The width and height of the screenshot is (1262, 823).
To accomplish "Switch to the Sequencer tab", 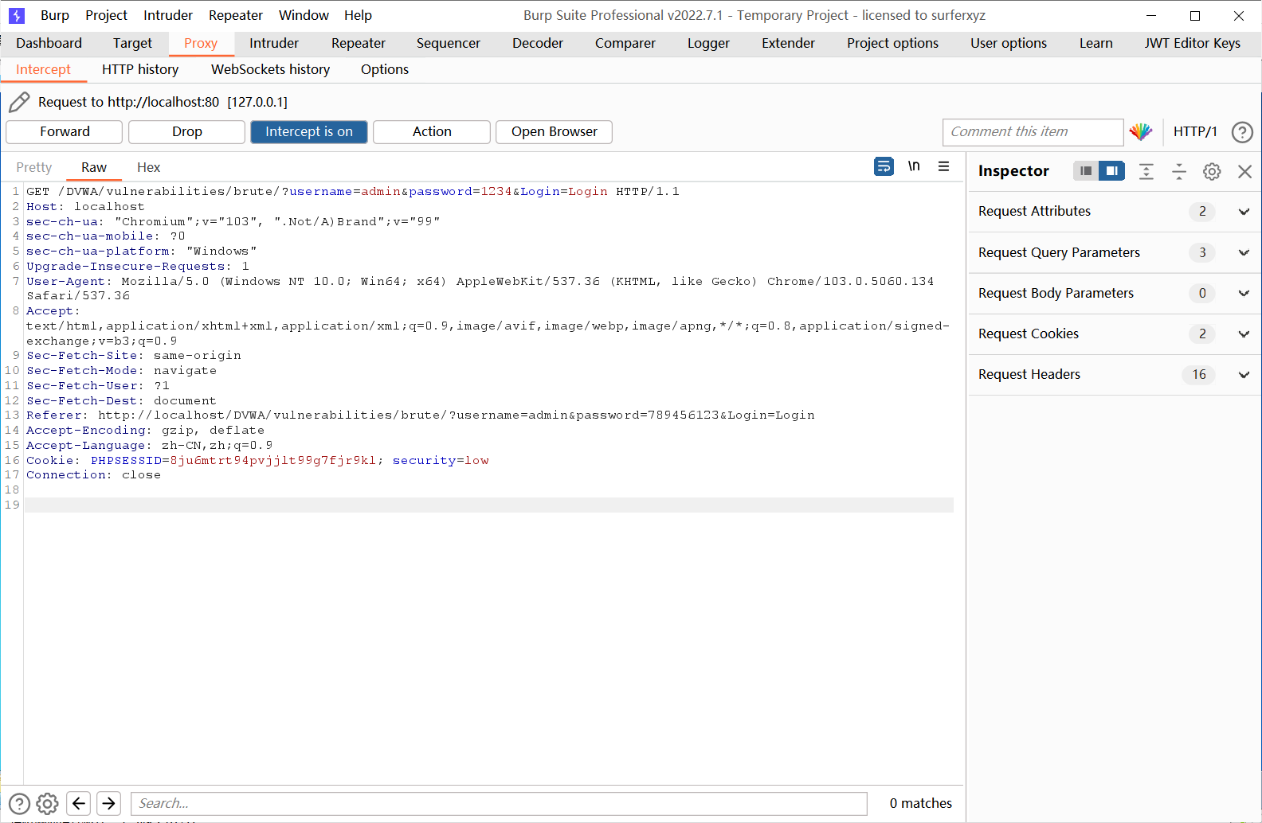I will [x=449, y=43].
